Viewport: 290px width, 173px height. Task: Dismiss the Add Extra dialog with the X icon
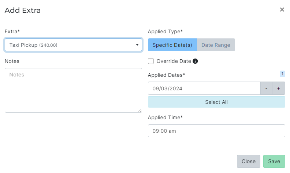(282, 10)
